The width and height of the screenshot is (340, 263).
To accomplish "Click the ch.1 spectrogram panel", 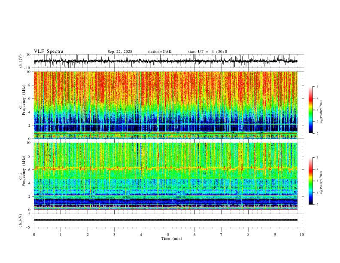I will point(165,105).
